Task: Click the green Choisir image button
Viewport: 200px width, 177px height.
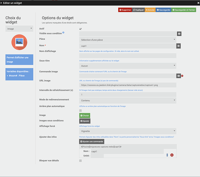Action: pyautogui.click(x=85, y=115)
